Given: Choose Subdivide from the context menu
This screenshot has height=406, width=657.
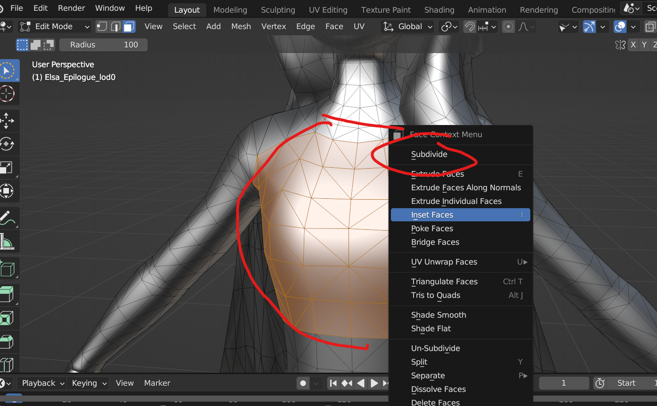Looking at the screenshot, I should (461, 154).
